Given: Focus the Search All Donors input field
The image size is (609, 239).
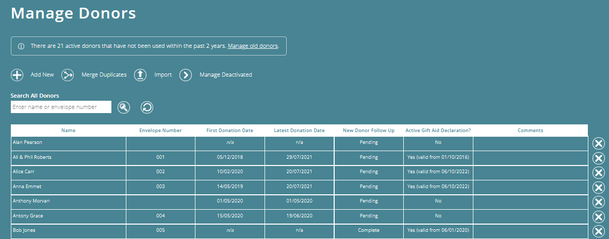Looking at the screenshot, I should tap(61, 107).
